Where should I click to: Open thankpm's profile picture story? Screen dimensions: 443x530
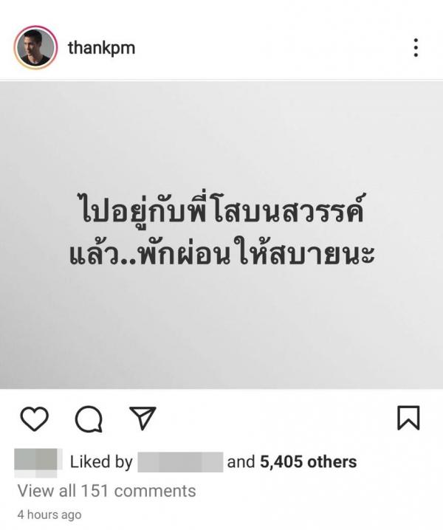(x=35, y=47)
